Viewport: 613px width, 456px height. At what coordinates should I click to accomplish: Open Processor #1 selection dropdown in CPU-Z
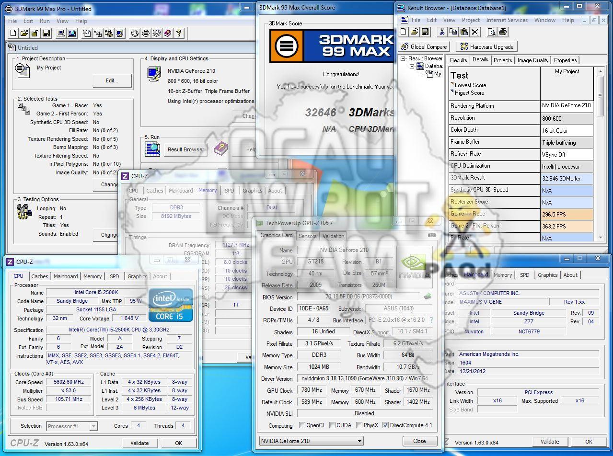[x=72, y=426]
